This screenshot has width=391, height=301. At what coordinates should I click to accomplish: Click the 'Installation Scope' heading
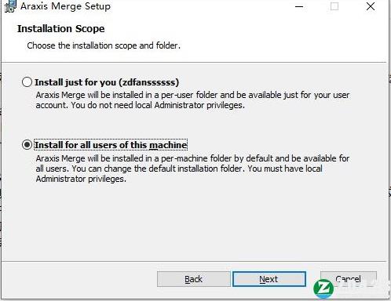pos(61,29)
